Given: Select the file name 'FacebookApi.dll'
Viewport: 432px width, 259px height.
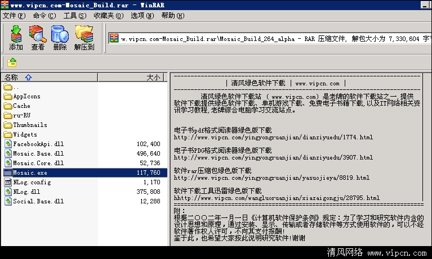Looking at the screenshot, I should 38,144.
